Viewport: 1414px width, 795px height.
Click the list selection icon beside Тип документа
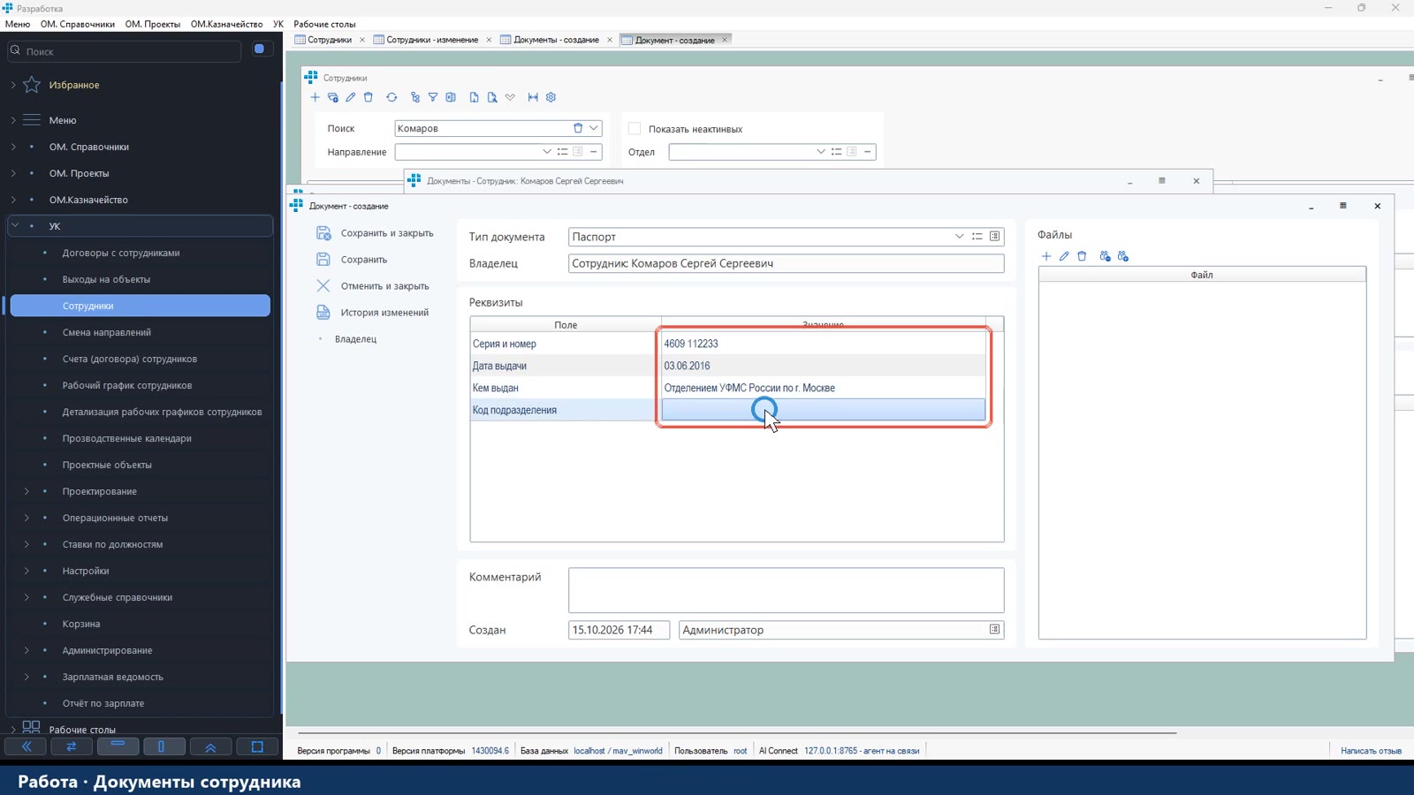click(x=977, y=237)
